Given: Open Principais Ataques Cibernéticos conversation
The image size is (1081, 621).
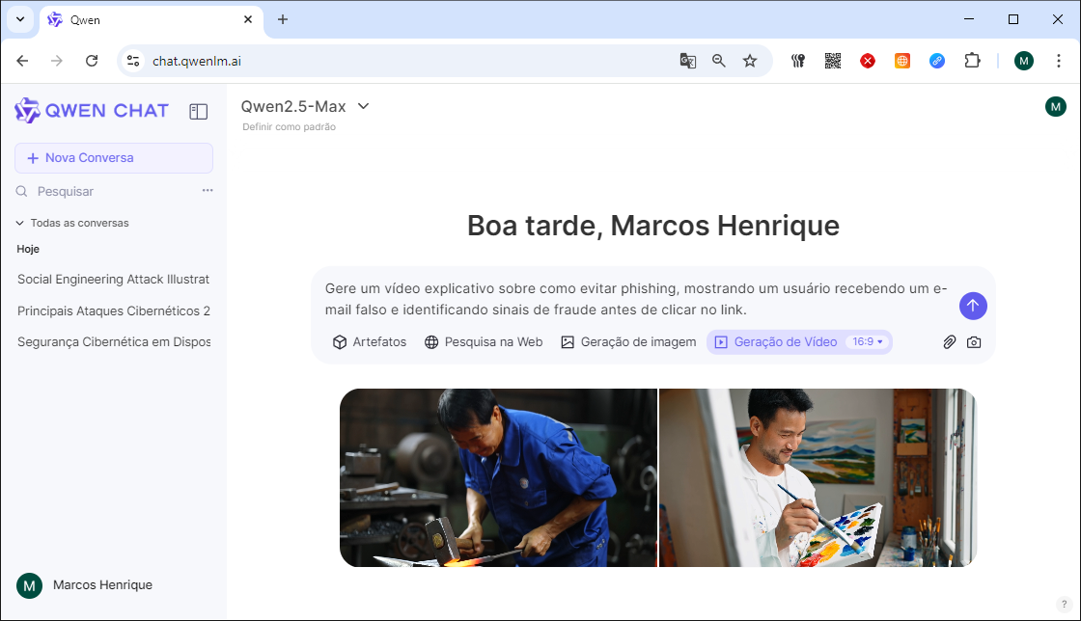Looking at the screenshot, I should click(x=114, y=310).
